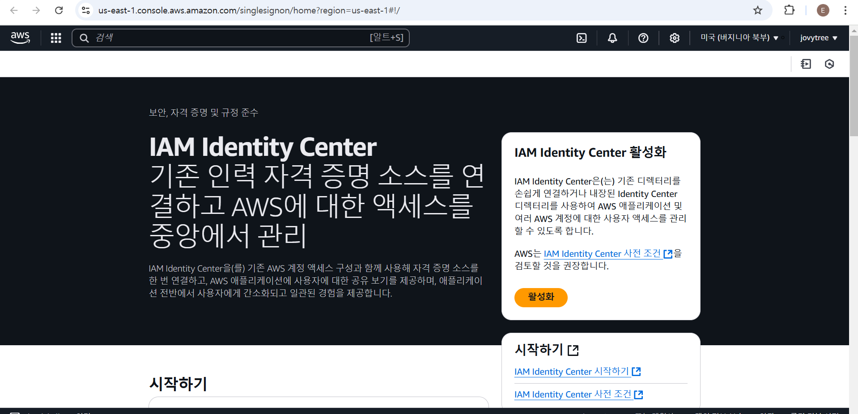The width and height of the screenshot is (858, 414).
Task: Bookmark this page with the star
Action: point(757,10)
